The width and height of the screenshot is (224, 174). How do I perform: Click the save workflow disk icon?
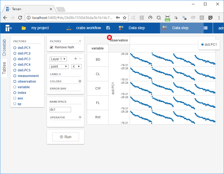pyautogui.click(x=108, y=28)
